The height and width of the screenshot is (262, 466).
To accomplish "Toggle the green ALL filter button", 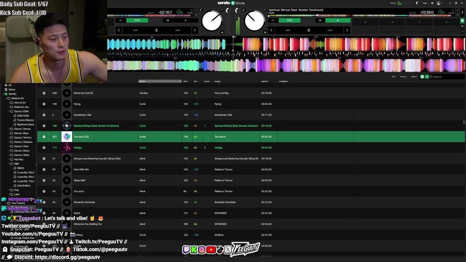I will pos(427,77).
